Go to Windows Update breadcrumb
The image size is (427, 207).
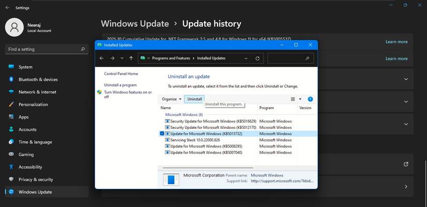pyautogui.click(x=135, y=24)
